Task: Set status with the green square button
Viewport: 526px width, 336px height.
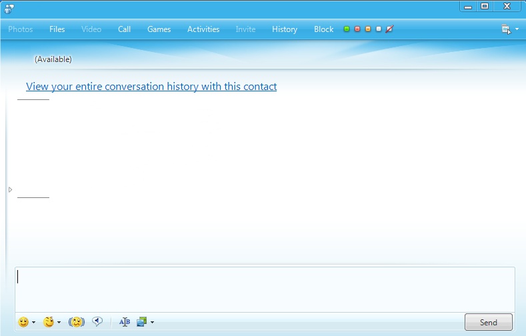Action: click(347, 29)
